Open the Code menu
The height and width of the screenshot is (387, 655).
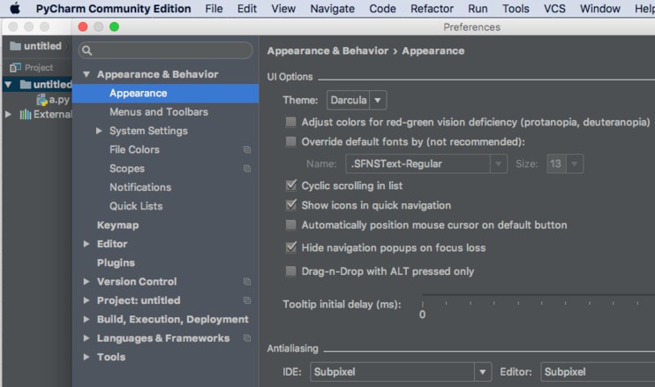click(x=382, y=8)
